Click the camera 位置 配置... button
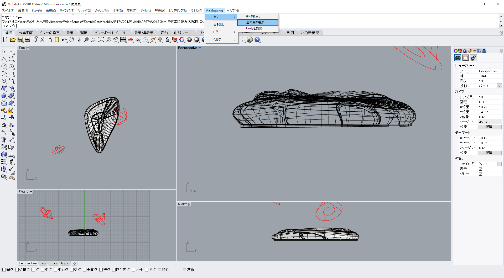This screenshot has height=278, width=504. coord(490,127)
